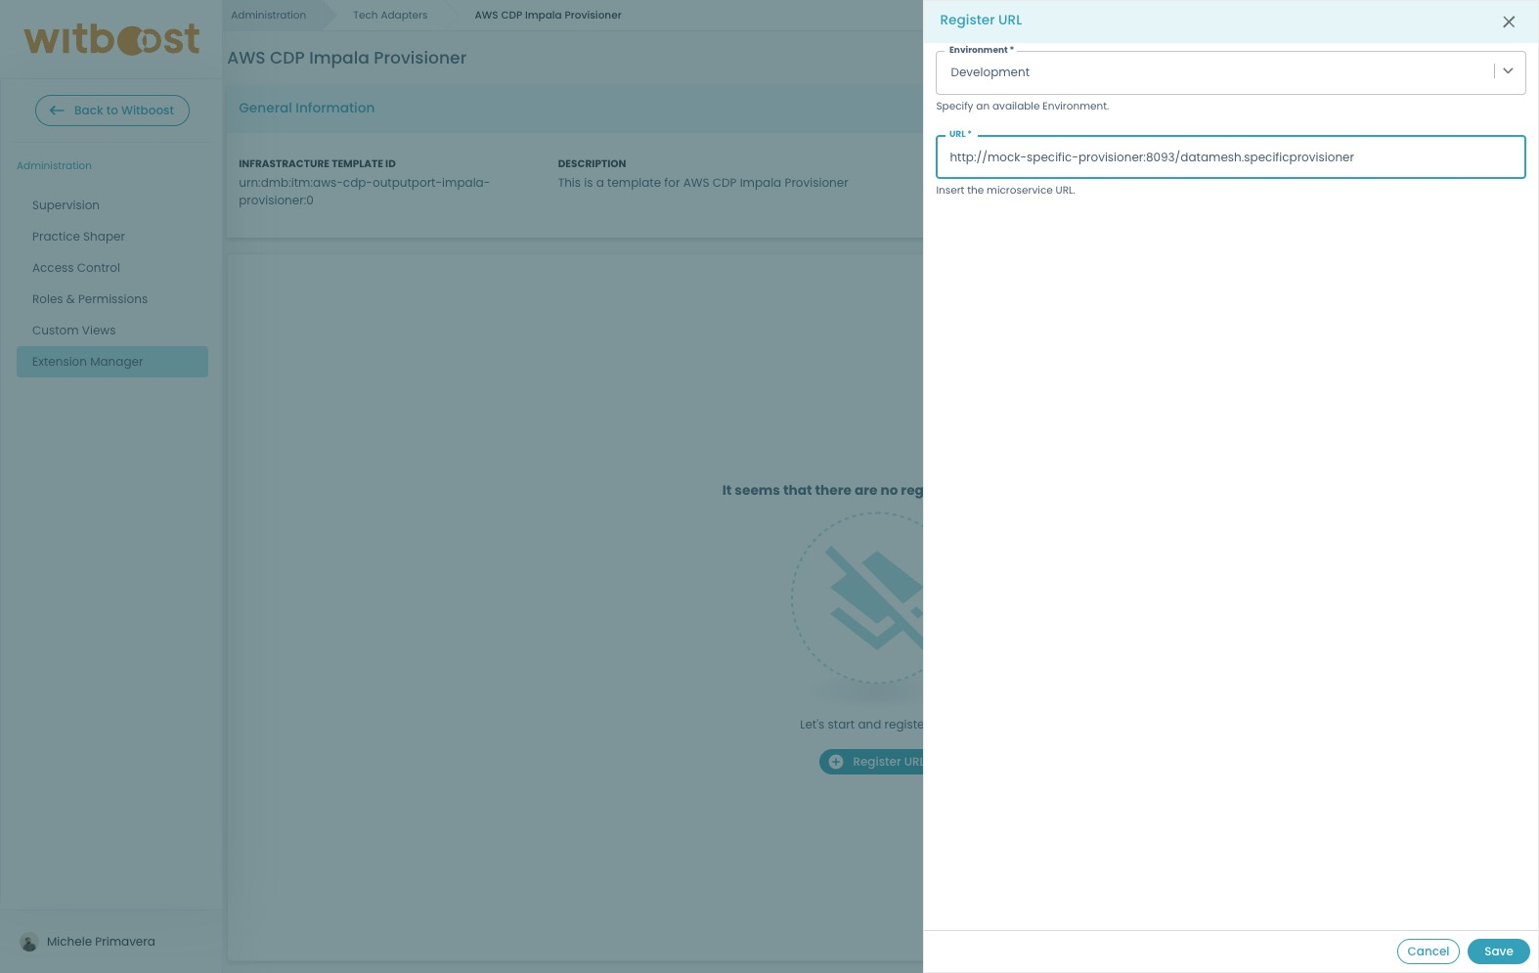This screenshot has height=973, width=1539.
Task: Click the 'Insert the microservice URL.' hint
Action: (x=1005, y=191)
